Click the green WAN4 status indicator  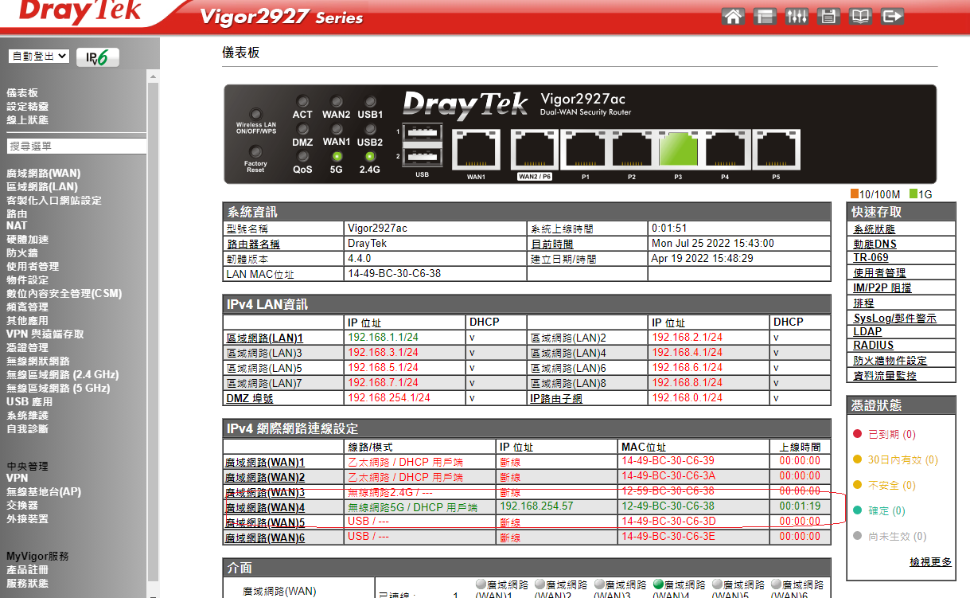click(x=657, y=584)
